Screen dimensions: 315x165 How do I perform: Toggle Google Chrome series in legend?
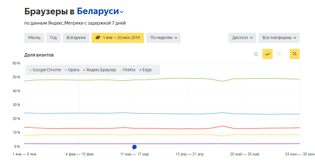click(47, 70)
